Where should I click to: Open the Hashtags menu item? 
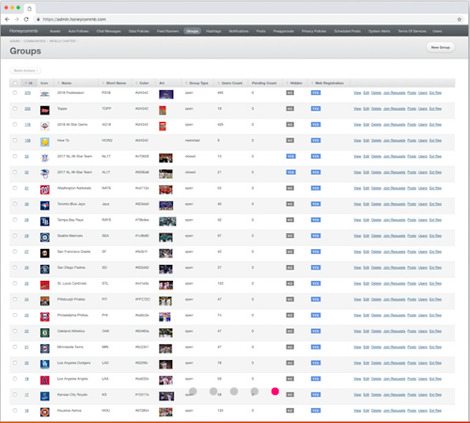pyautogui.click(x=213, y=31)
